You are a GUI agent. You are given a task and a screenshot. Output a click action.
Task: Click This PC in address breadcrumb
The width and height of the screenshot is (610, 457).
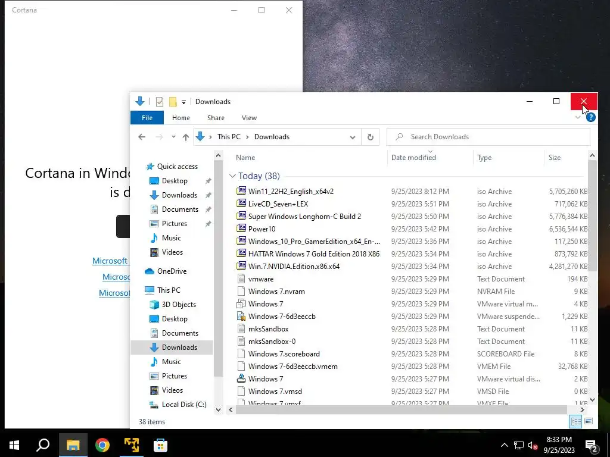(229, 137)
